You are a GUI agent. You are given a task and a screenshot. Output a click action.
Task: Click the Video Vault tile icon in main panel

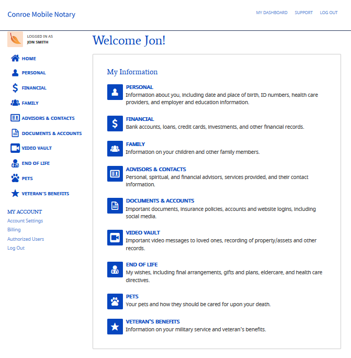click(115, 238)
